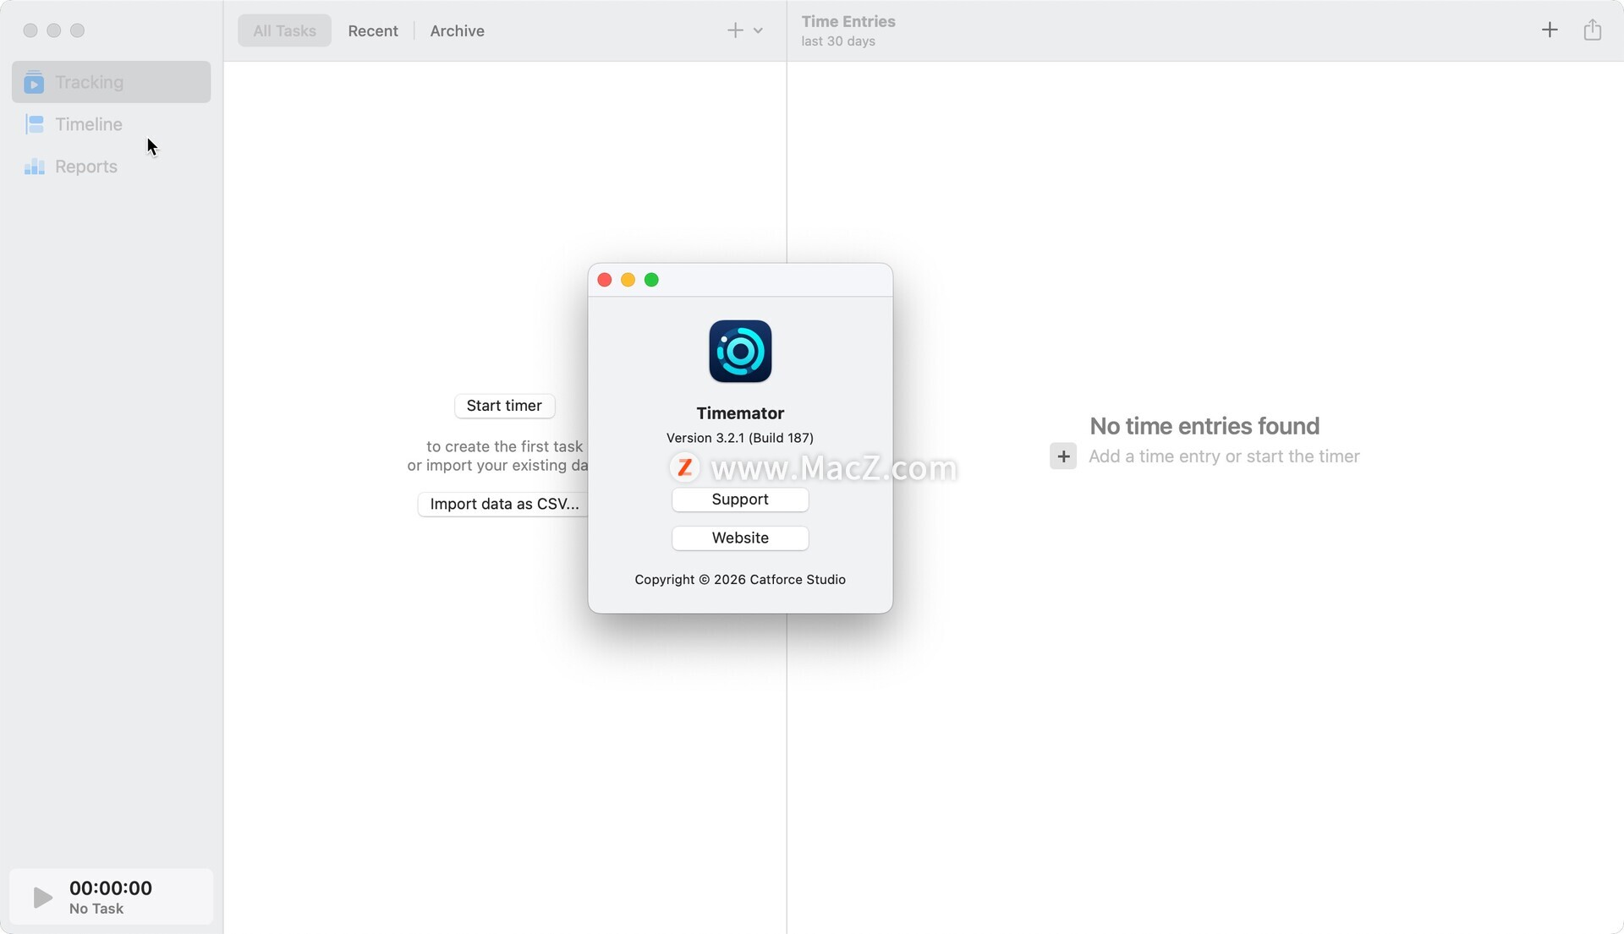Open Support from About dialog
Viewport: 1624px width, 934px height.
[x=740, y=500]
